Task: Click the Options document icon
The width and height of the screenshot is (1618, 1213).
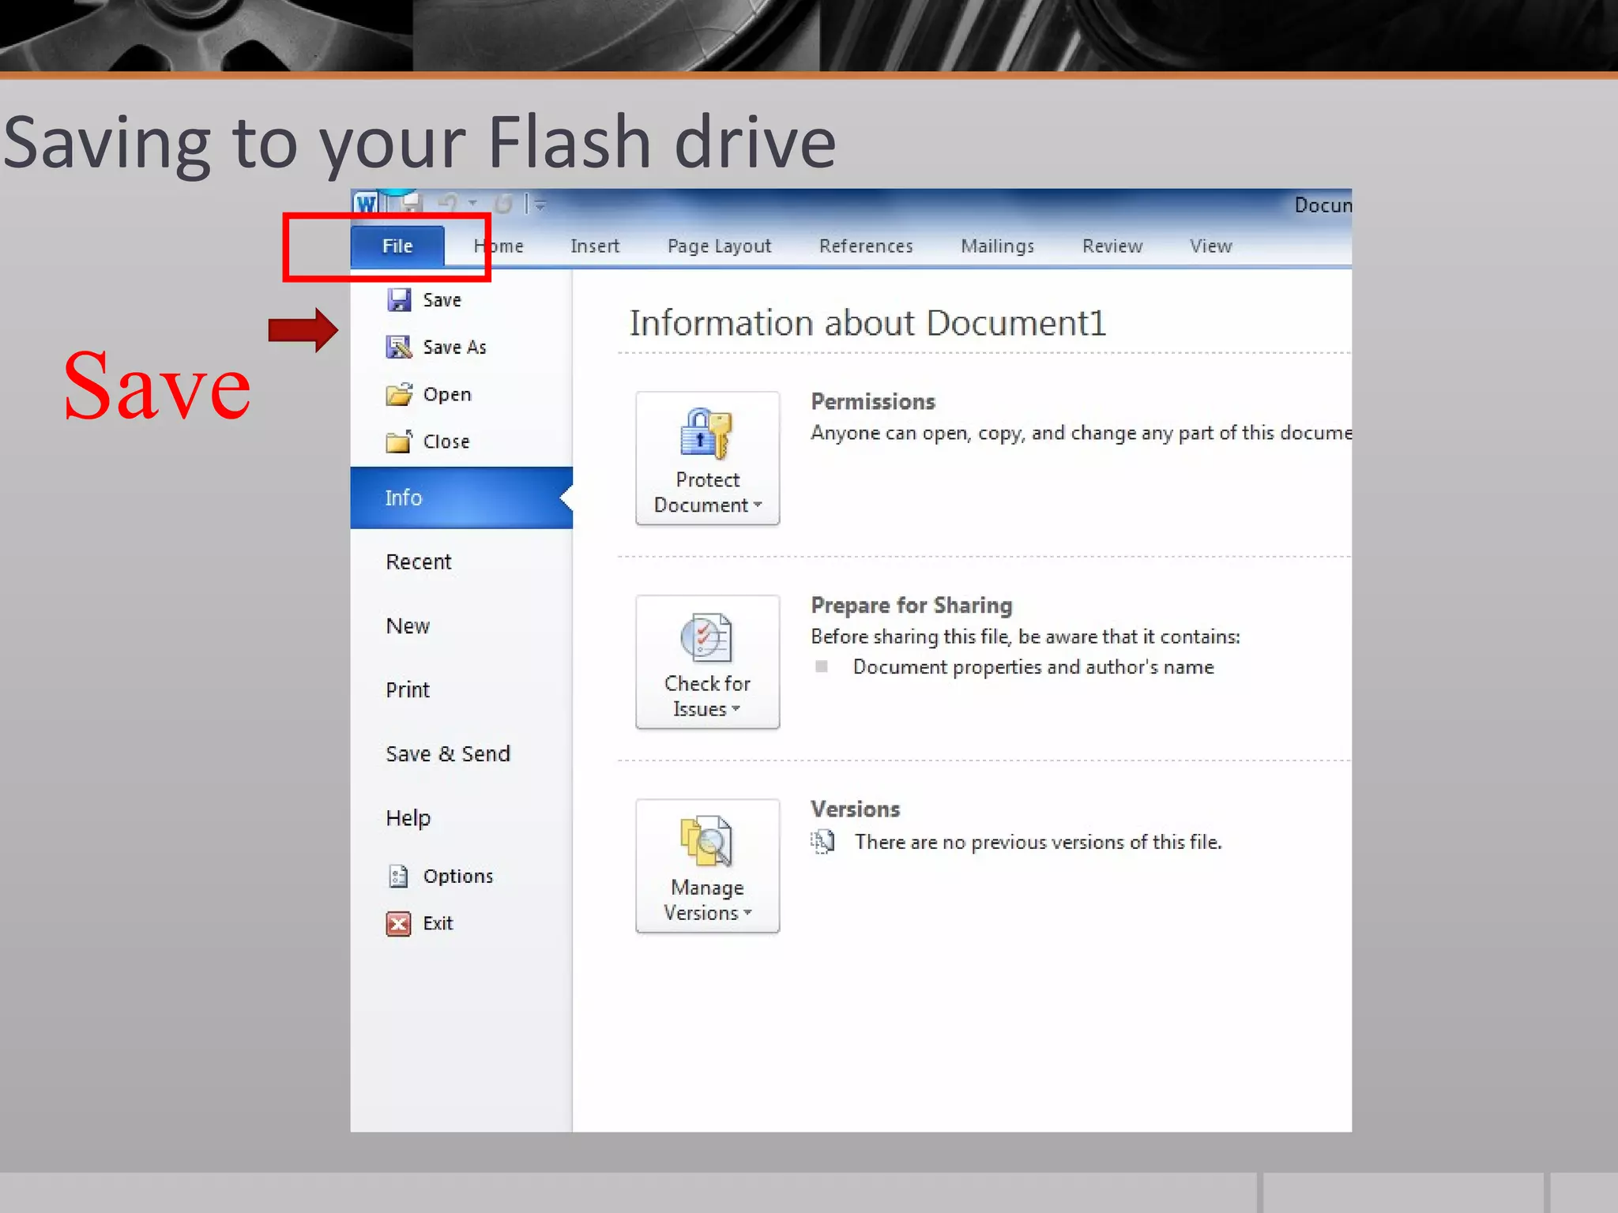Action: click(399, 876)
